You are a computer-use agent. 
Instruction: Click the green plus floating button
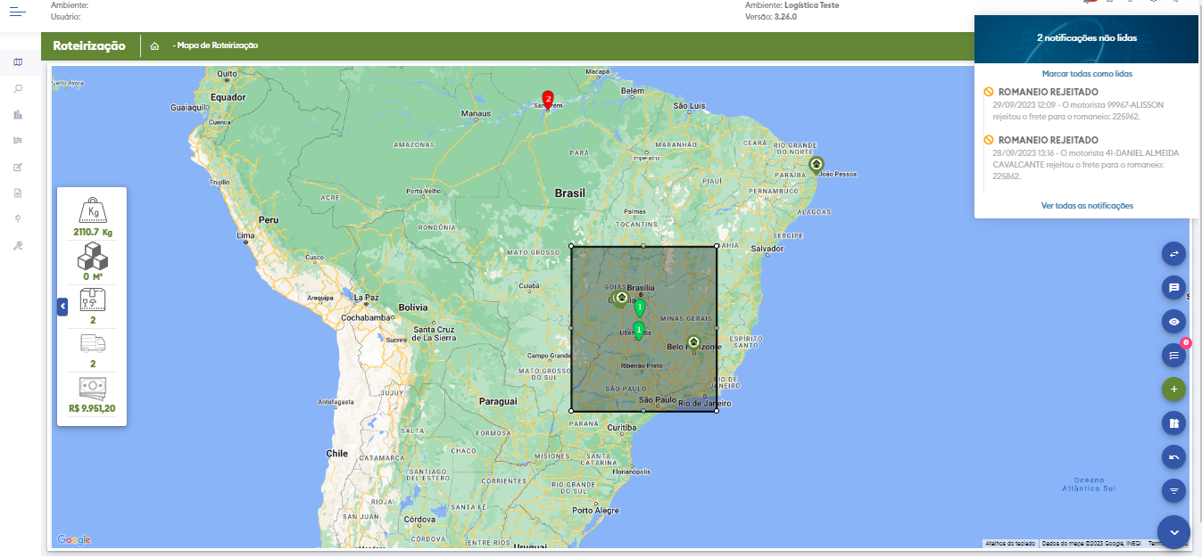[1174, 390]
